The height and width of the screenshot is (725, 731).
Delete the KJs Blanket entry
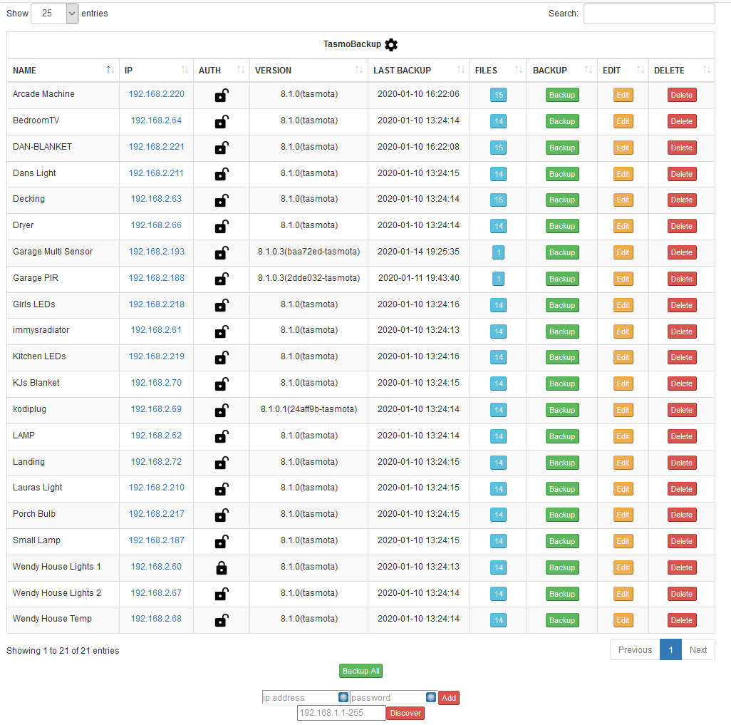click(x=682, y=384)
